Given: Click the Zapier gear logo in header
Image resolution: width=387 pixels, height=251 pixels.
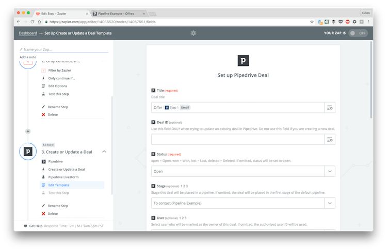Looking at the screenshot, I should pos(193,33).
